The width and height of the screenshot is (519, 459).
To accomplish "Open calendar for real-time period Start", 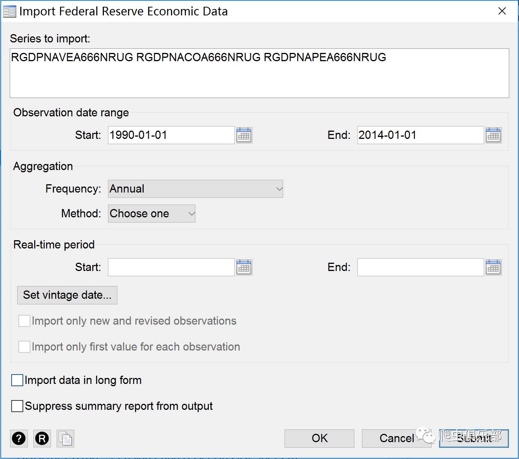I will click(x=244, y=267).
